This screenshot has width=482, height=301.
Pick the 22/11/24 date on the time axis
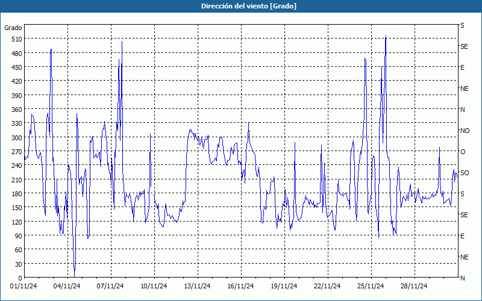[x=327, y=286]
